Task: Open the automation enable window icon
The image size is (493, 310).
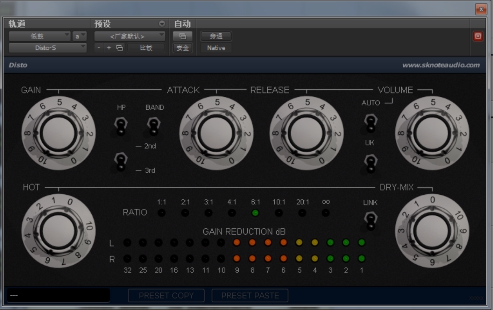Action: click(x=182, y=36)
